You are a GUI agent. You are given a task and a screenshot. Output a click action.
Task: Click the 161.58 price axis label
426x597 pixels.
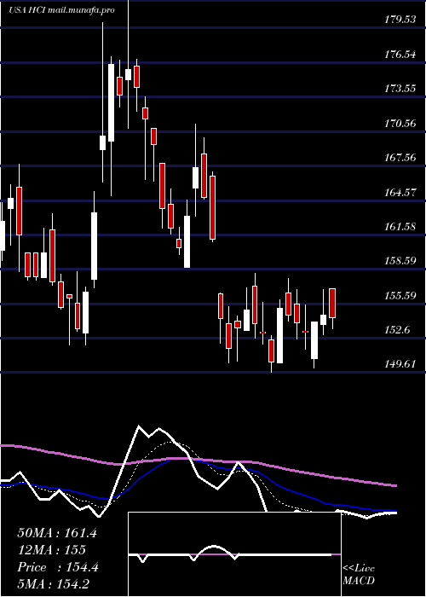pos(400,227)
